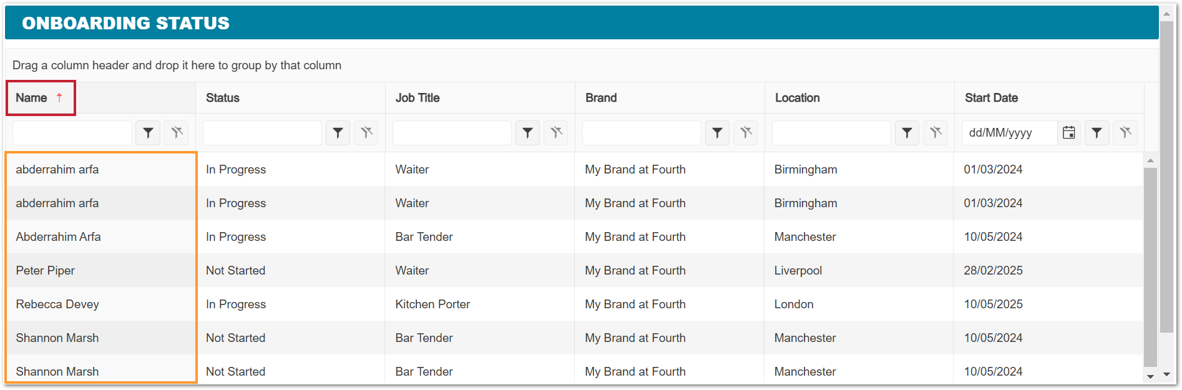Clear the Name column filter
The image size is (1182, 390).
point(177,133)
